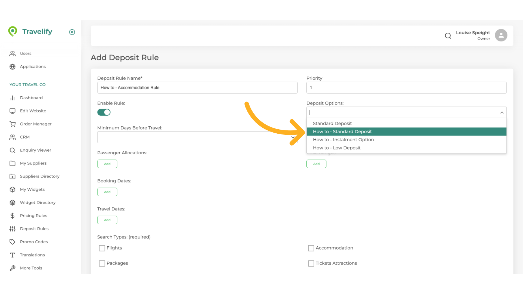Click the Priority input field
This screenshot has height=294, width=523.
pos(406,88)
